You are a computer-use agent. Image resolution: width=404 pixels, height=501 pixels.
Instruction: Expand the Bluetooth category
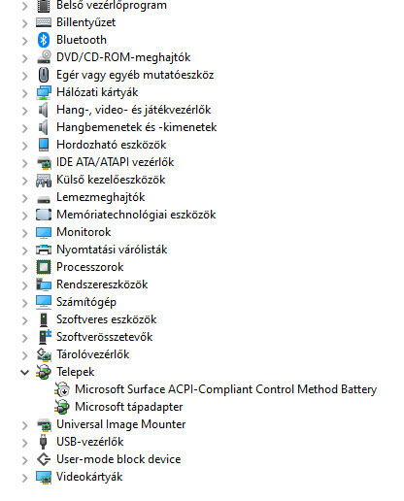click(24, 41)
